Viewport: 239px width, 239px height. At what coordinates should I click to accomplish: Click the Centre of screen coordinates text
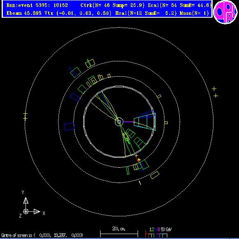click(x=42, y=235)
